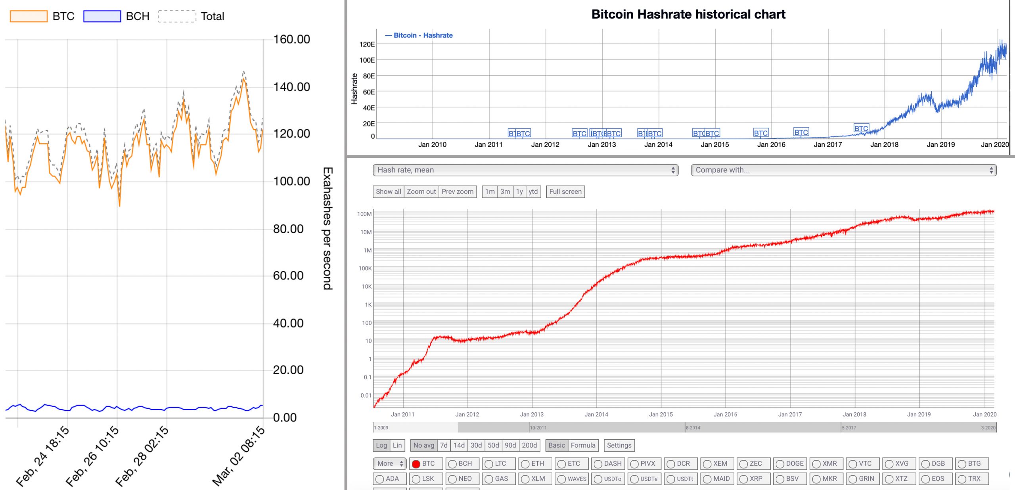Click the BTC event marker near Jan 2018
Image resolution: width=1015 pixels, height=490 pixels.
click(861, 128)
